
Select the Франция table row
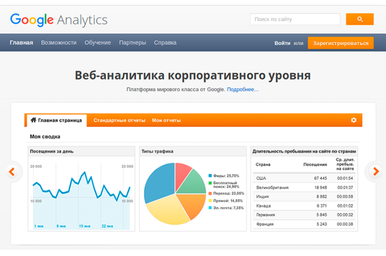pos(304,224)
